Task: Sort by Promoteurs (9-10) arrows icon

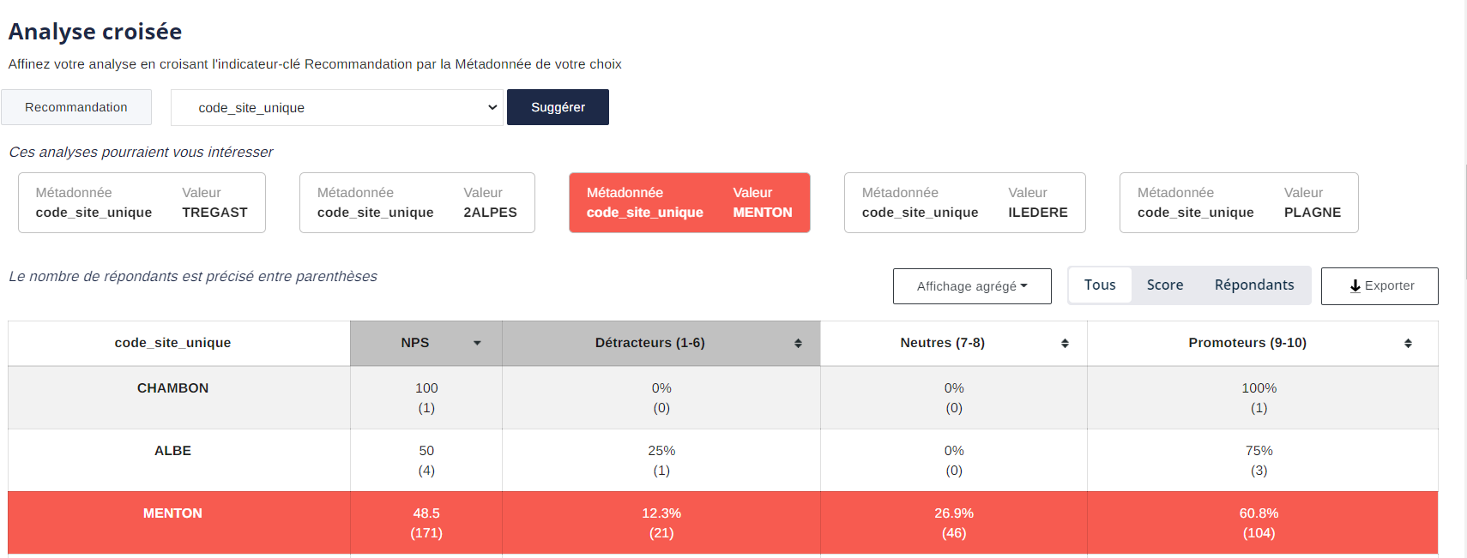Action: point(1408,343)
